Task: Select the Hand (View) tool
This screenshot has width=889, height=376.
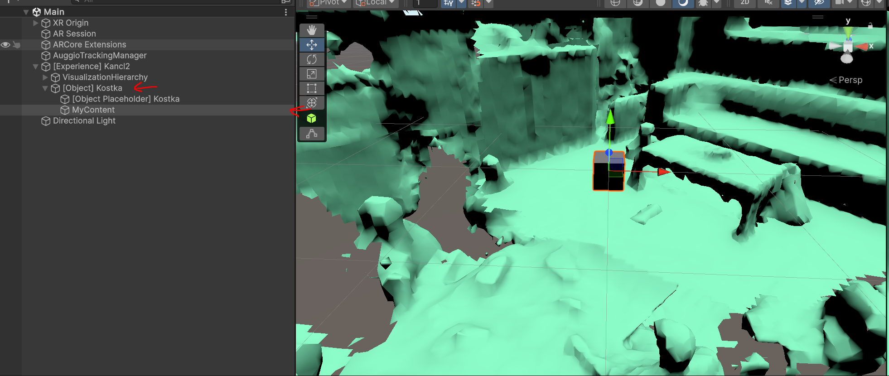Action: pyautogui.click(x=312, y=30)
